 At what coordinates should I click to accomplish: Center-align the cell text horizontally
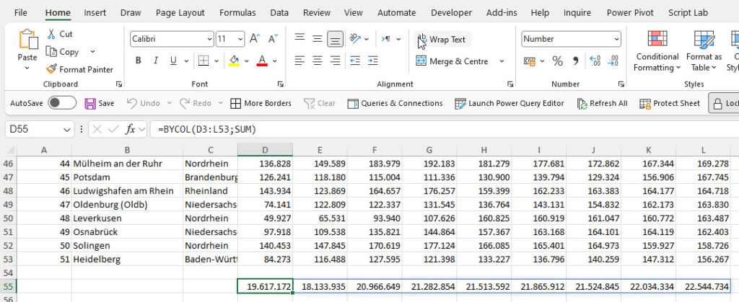[318, 61]
